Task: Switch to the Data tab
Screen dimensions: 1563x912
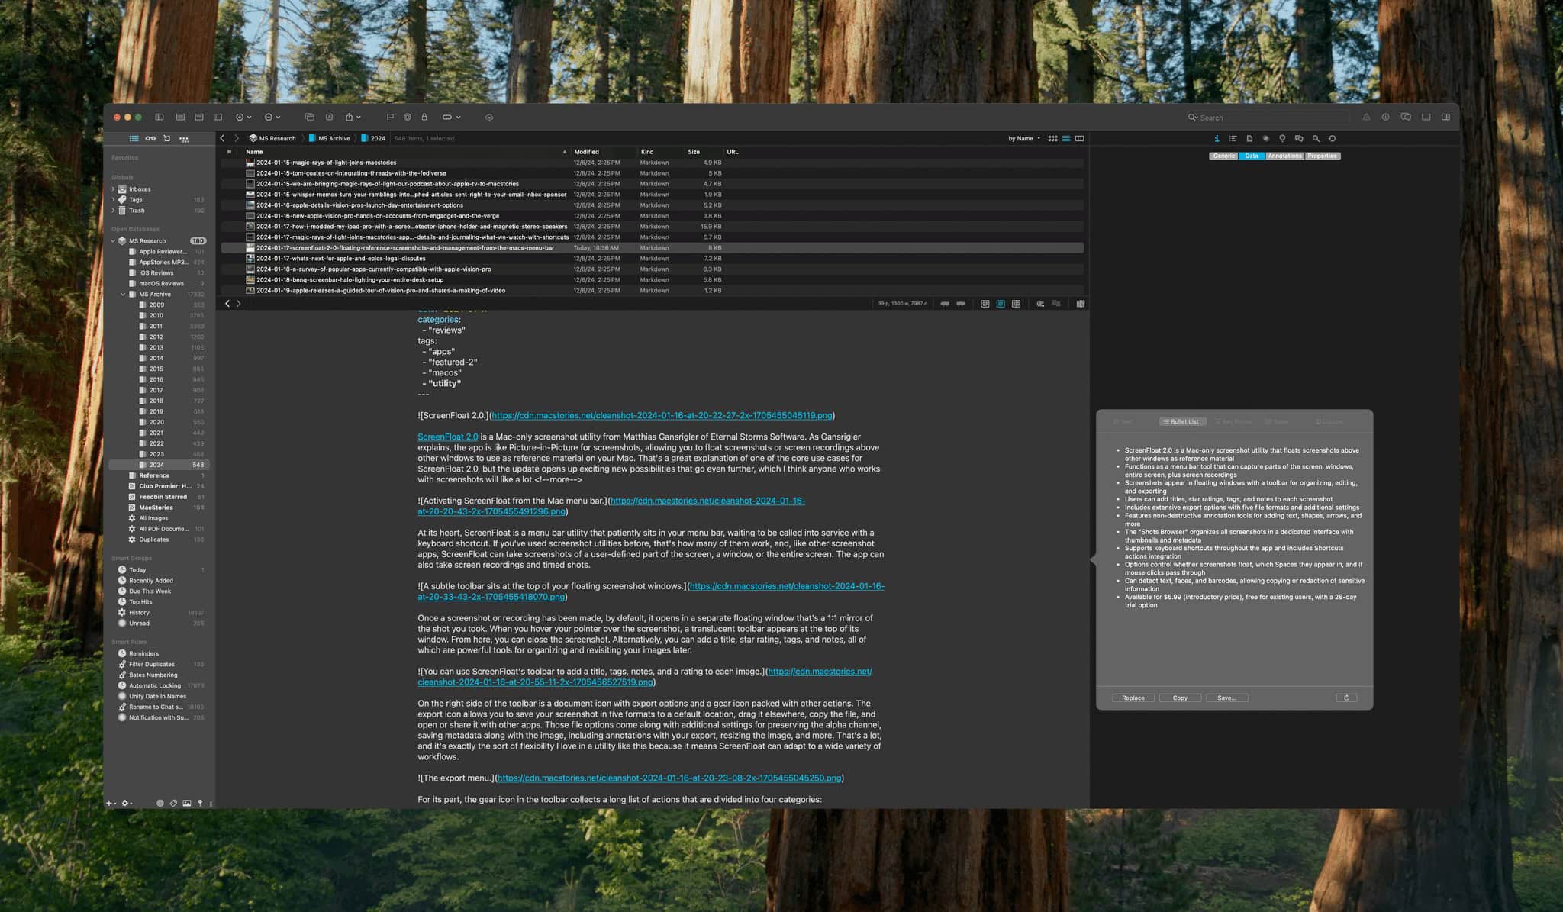Action: click(1252, 156)
